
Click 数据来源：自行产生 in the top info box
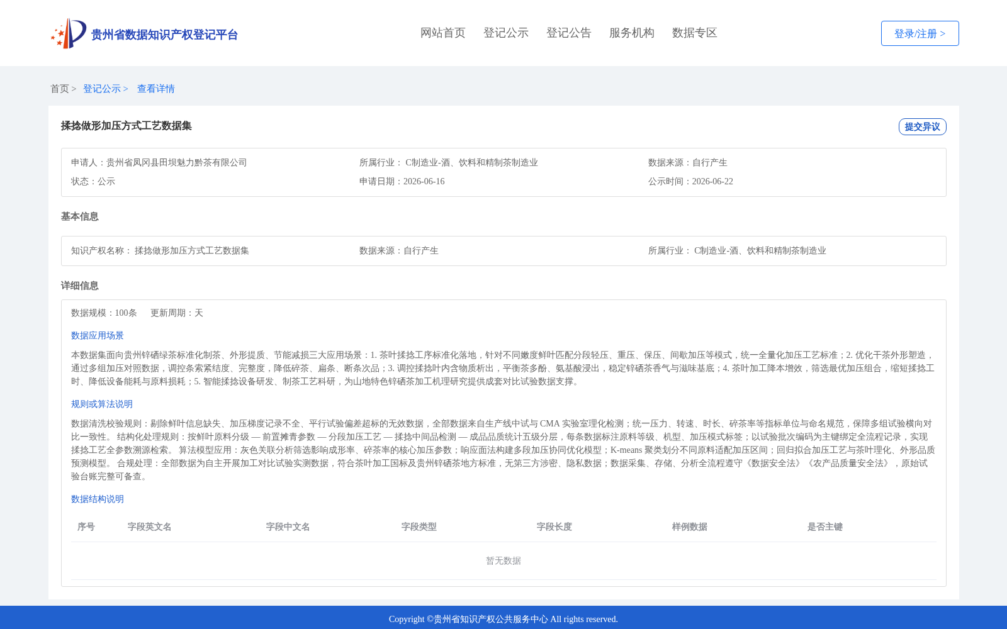tap(688, 162)
